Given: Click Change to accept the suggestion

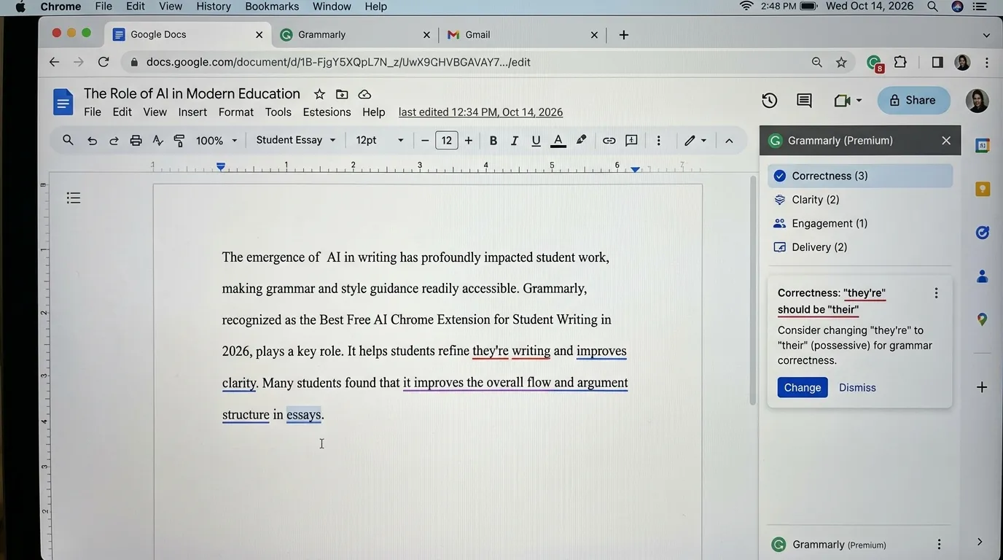Looking at the screenshot, I should coord(803,387).
